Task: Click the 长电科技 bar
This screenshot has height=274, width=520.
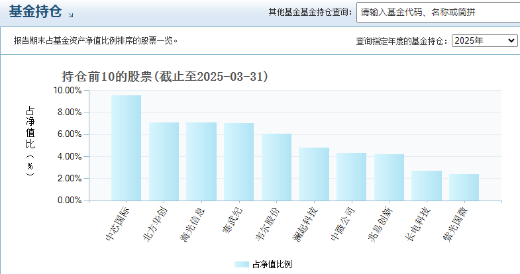Action: click(427, 186)
